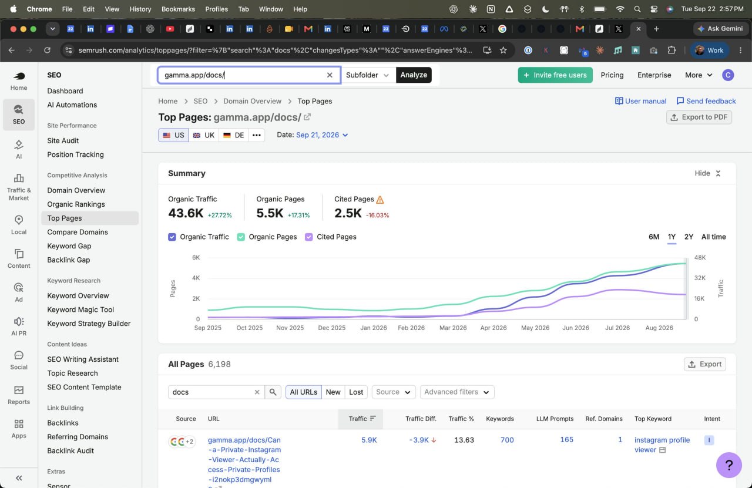Open Chrome Bookmarks menu

[x=177, y=9]
